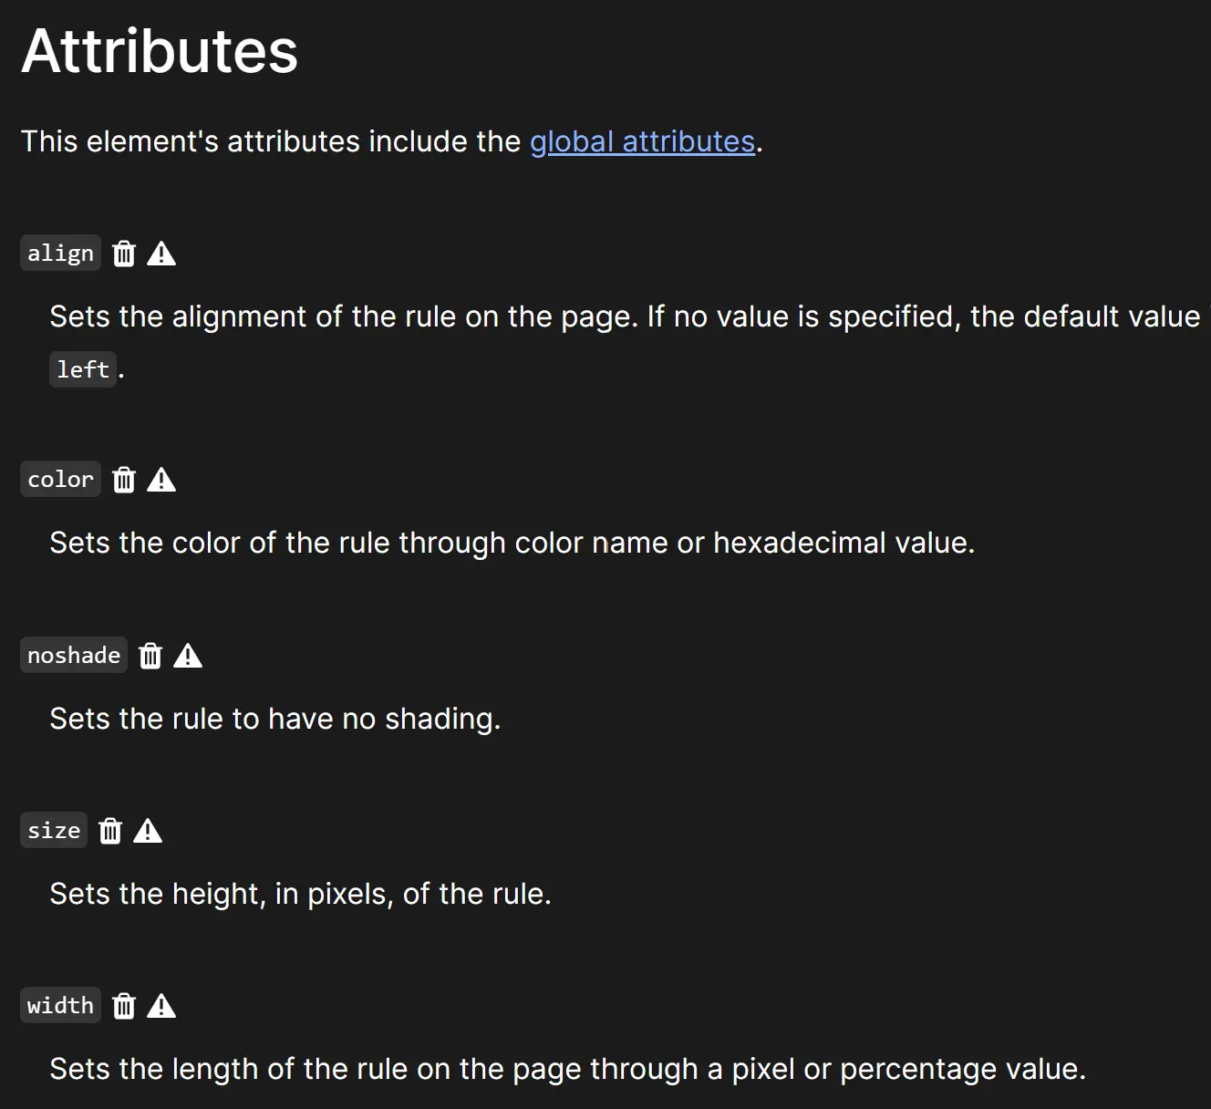The height and width of the screenshot is (1109, 1211).
Task: Click the deprecated trash icon next to align
Action: (124, 254)
